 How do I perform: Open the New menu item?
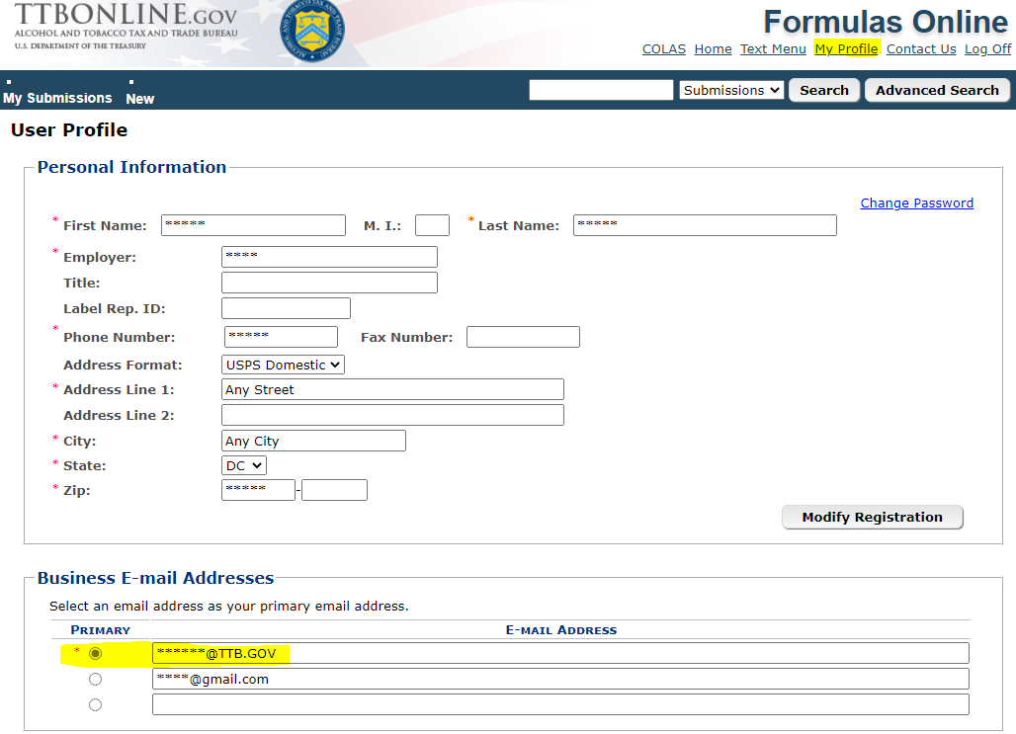pyautogui.click(x=139, y=99)
